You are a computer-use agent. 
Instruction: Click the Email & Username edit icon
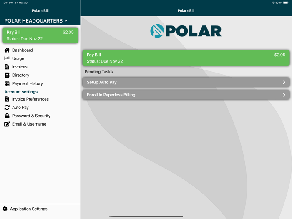click(7, 124)
